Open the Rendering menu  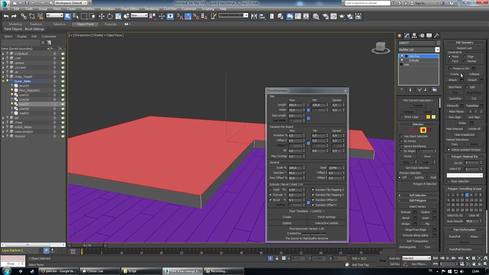(152, 9)
